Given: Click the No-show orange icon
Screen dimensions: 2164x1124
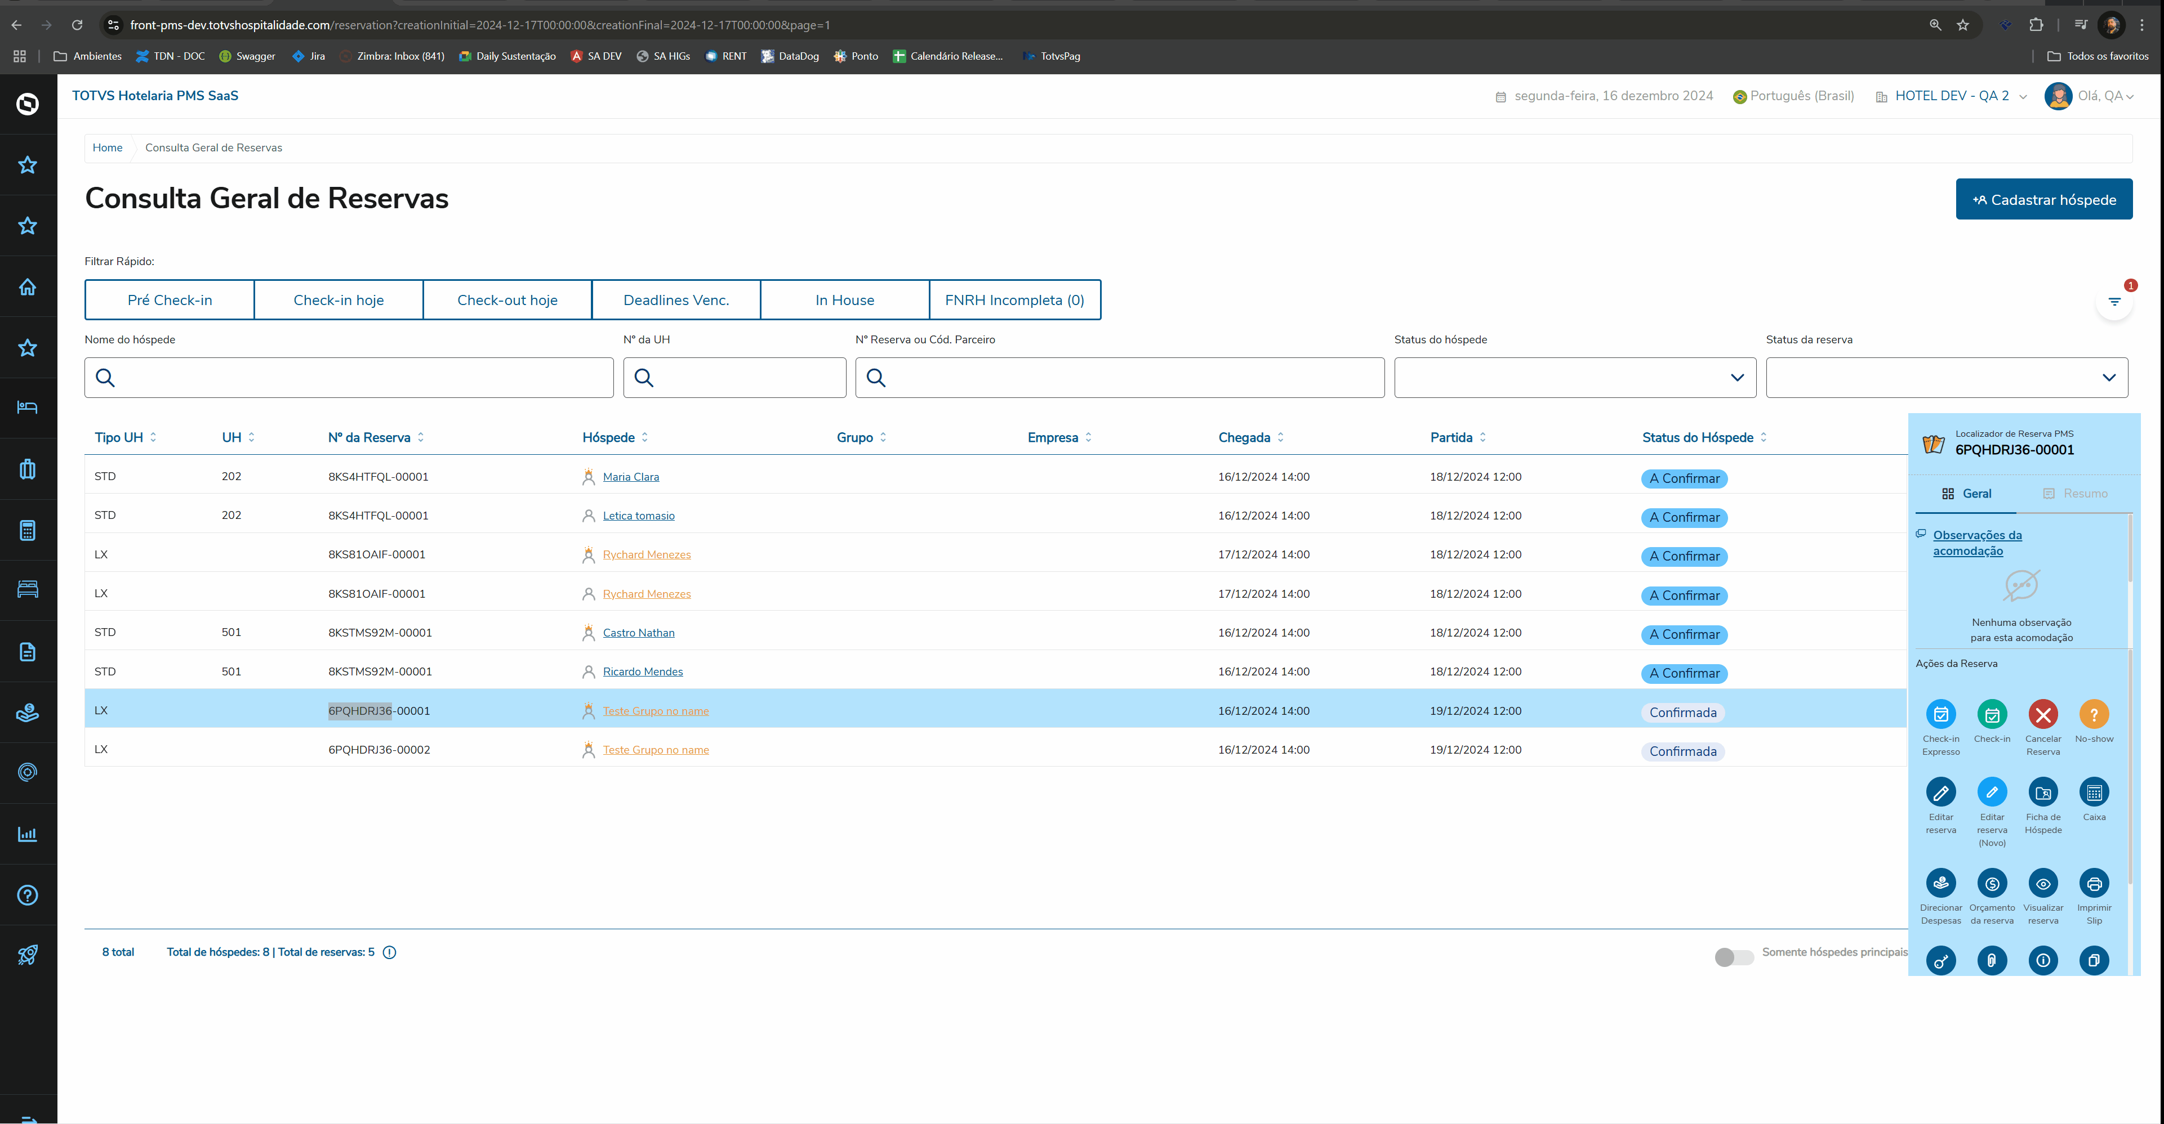Looking at the screenshot, I should 2094,714.
